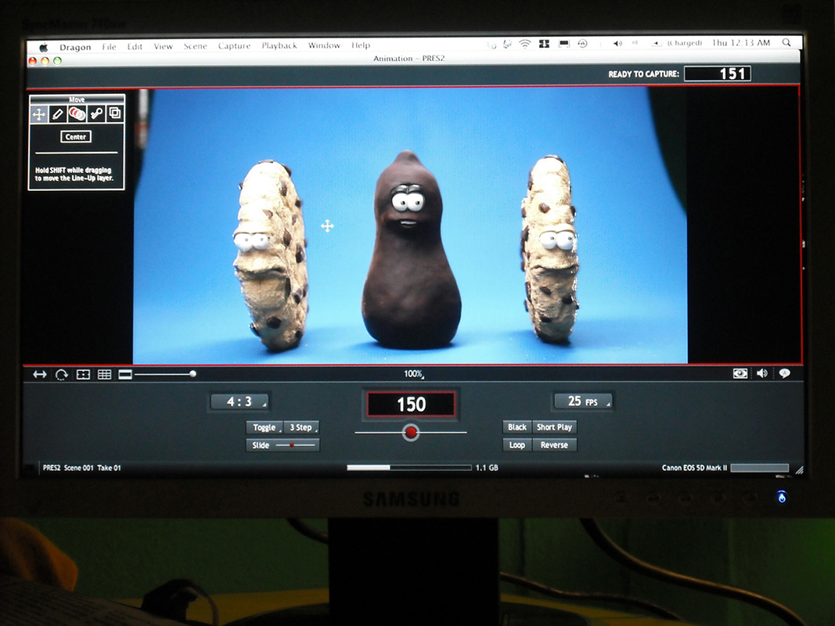This screenshot has width=835, height=626.
Task: Click the Center button
Action: (76, 137)
